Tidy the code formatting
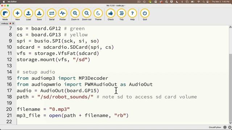Screen dimensions: 232x130 (x=121, y=14)
